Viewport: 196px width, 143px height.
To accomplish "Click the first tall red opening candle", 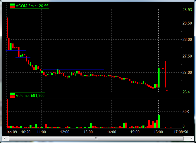I will click(x=7, y=28).
